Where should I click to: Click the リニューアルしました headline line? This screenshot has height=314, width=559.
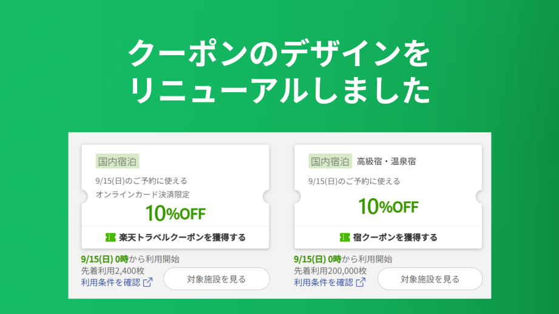pyautogui.click(x=279, y=91)
